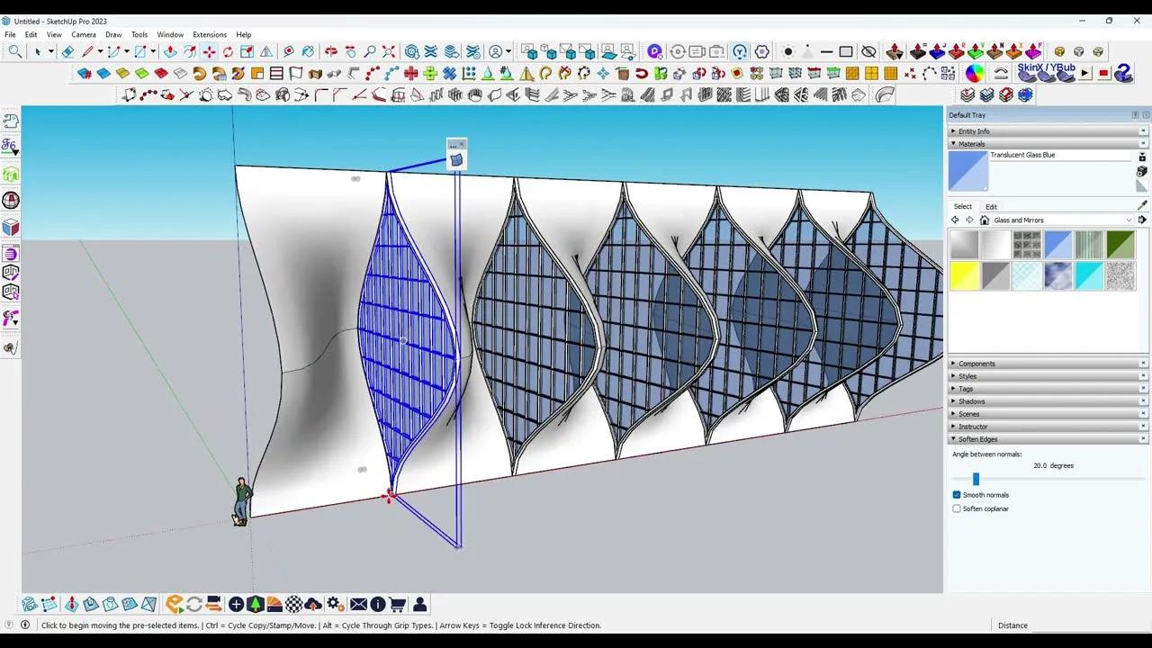Expand the Components panel
This screenshot has height=648, width=1152.
pyautogui.click(x=976, y=364)
